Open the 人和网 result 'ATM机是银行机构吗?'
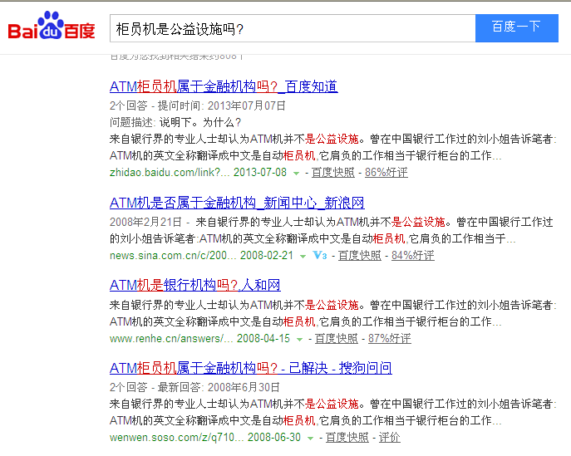 [x=194, y=285]
